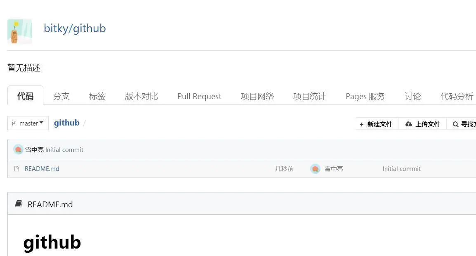Open the master branch dropdown
This screenshot has height=256, width=476.
point(28,123)
